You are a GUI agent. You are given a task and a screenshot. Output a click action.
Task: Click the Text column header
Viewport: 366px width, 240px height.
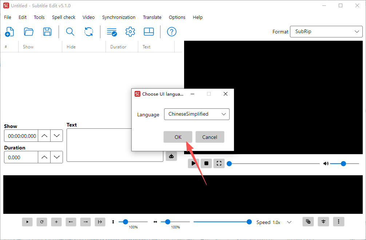pos(156,47)
